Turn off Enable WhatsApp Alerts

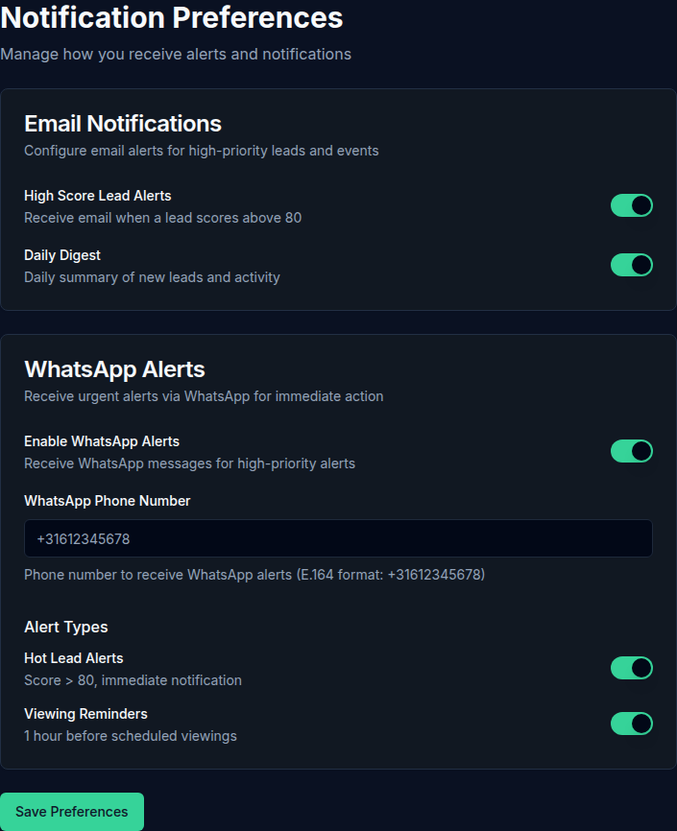pos(631,451)
